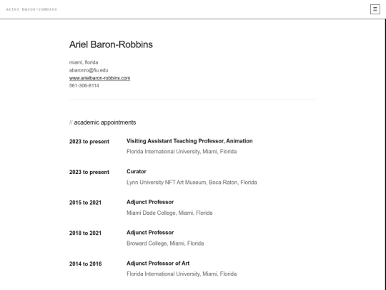
Task: Click the 2014 to 2016 date
Action: [86, 264]
